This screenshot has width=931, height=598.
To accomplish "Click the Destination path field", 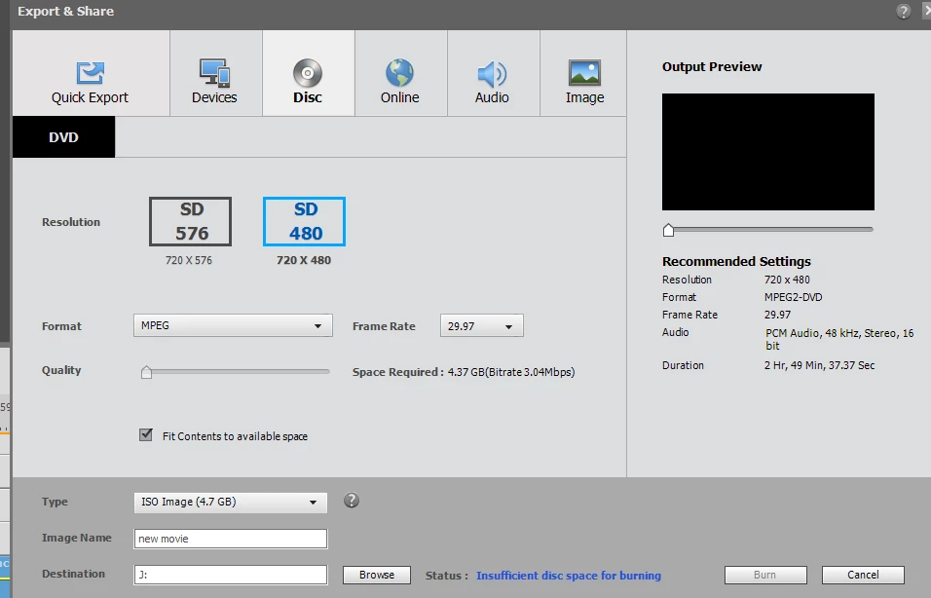I will click(231, 575).
